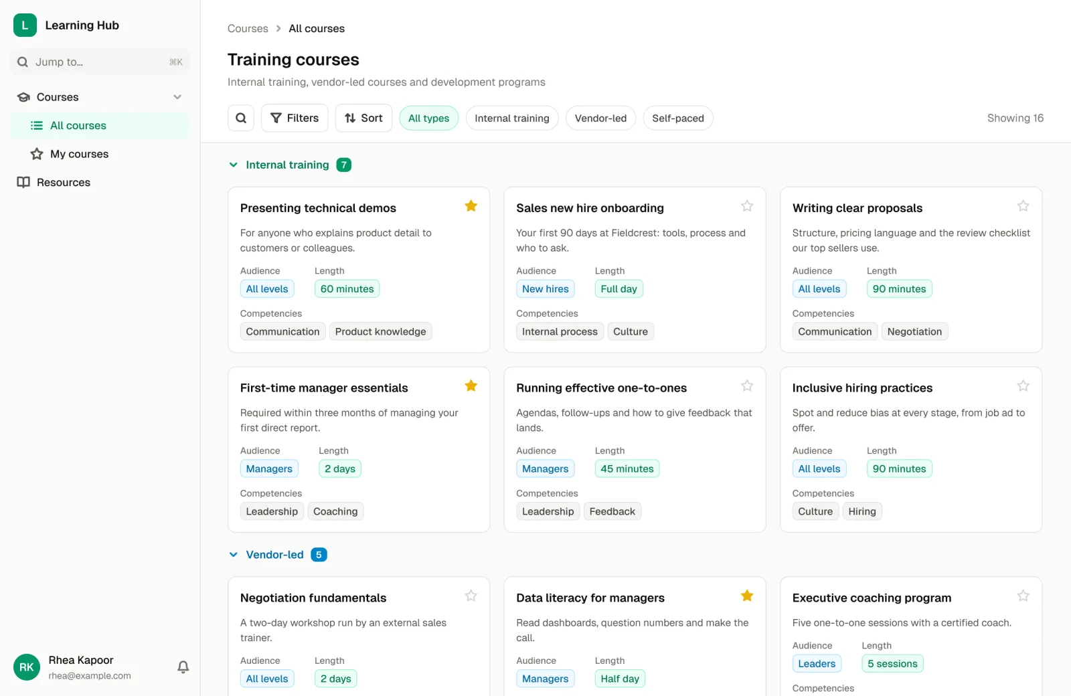Screen dimensions: 1071x696
Task: Star the Sales new hire onboarding course
Action: [x=747, y=205]
